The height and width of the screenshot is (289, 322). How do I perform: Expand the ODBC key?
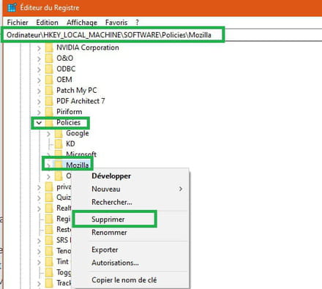tap(39, 70)
